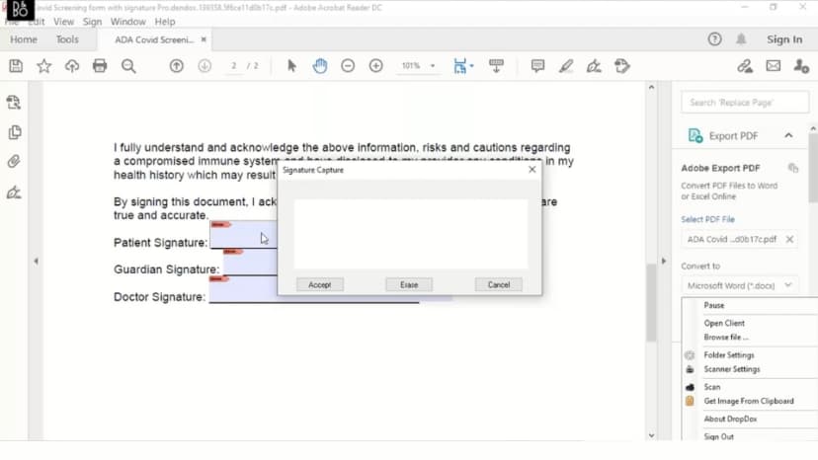Image resolution: width=818 pixels, height=460 pixels.
Task: Open the Find text magnifier
Action: 128,66
